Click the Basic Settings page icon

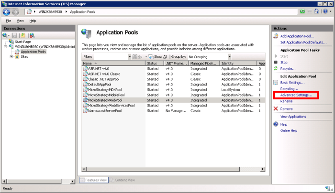coord(276,83)
